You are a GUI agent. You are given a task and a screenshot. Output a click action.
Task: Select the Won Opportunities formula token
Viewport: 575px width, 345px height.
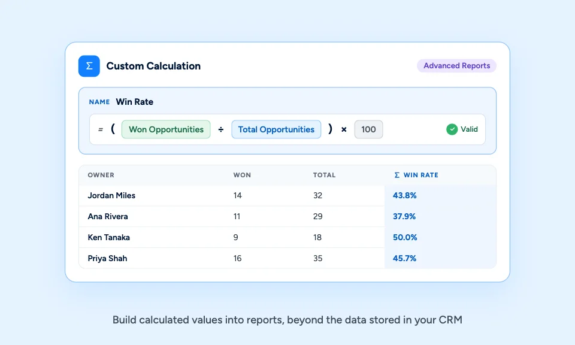tap(166, 129)
